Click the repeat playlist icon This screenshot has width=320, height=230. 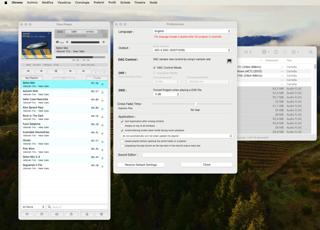(27, 214)
